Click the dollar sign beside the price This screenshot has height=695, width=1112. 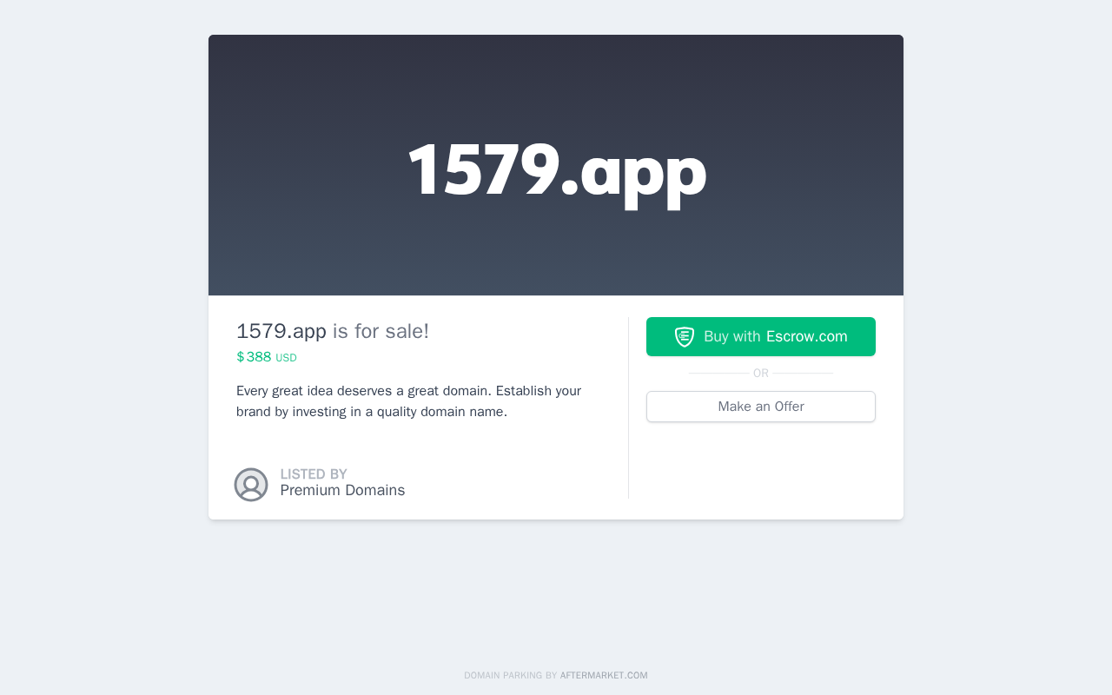241,357
